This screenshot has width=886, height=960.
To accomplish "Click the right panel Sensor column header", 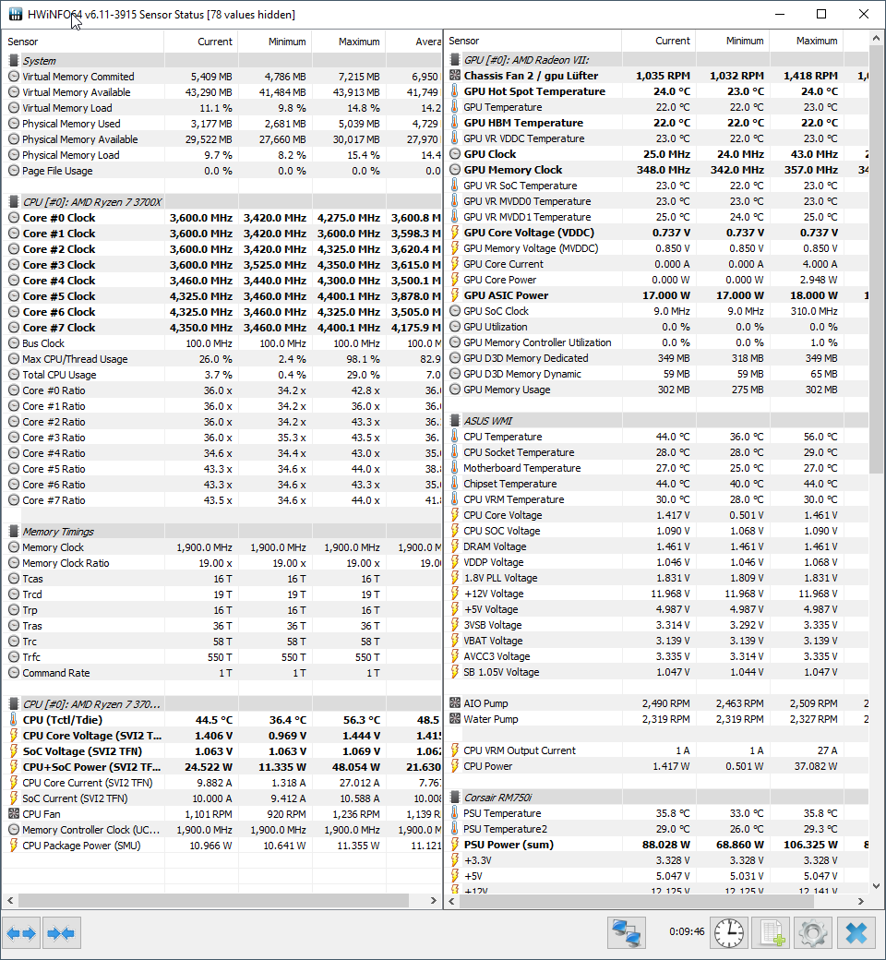I will 533,41.
